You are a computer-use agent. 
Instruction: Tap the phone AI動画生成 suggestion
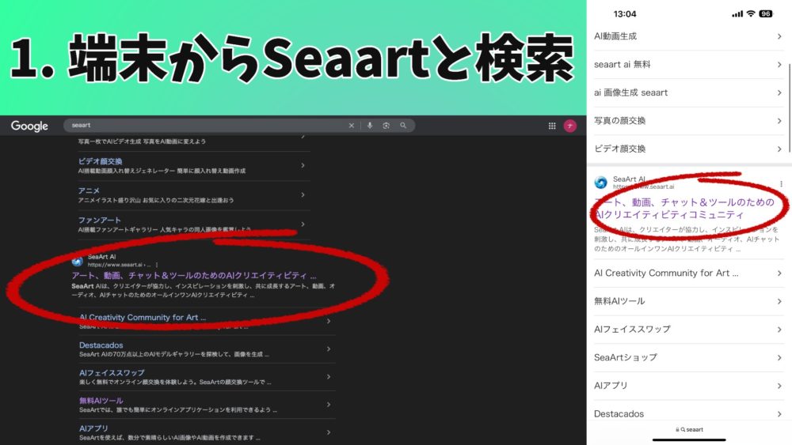tap(615, 36)
